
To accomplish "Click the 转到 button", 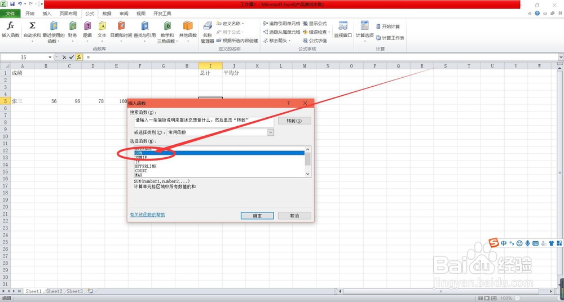I will coord(294,121).
